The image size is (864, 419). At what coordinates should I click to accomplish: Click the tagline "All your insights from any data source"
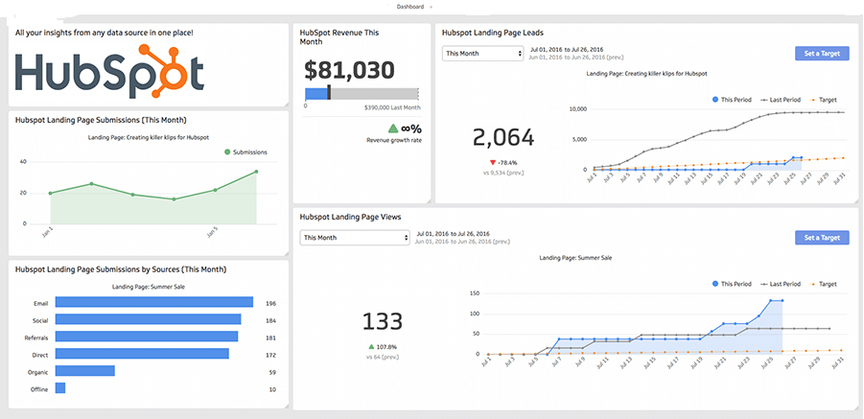[105, 33]
